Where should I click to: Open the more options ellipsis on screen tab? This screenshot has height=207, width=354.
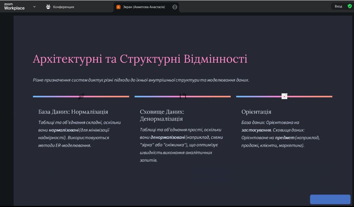pyautogui.click(x=175, y=7)
